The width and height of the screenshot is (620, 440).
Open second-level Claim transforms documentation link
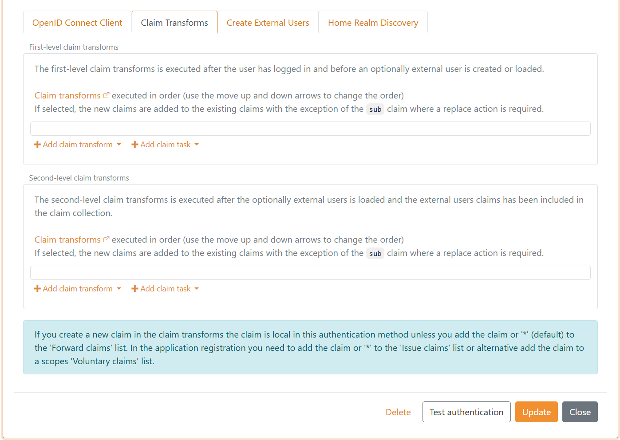click(x=67, y=240)
